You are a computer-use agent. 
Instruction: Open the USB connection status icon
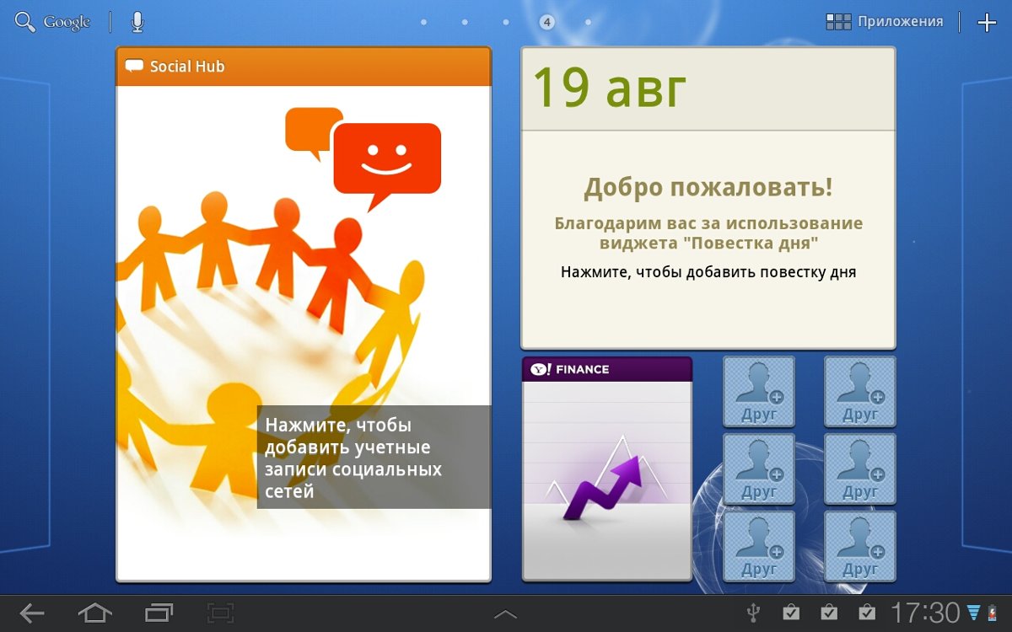(x=754, y=613)
